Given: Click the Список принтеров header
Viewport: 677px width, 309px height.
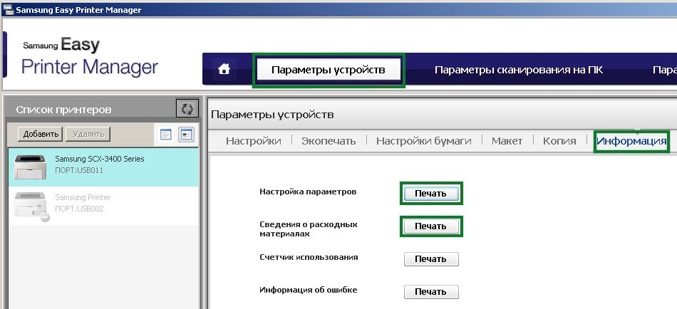Looking at the screenshot, I should point(63,110).
